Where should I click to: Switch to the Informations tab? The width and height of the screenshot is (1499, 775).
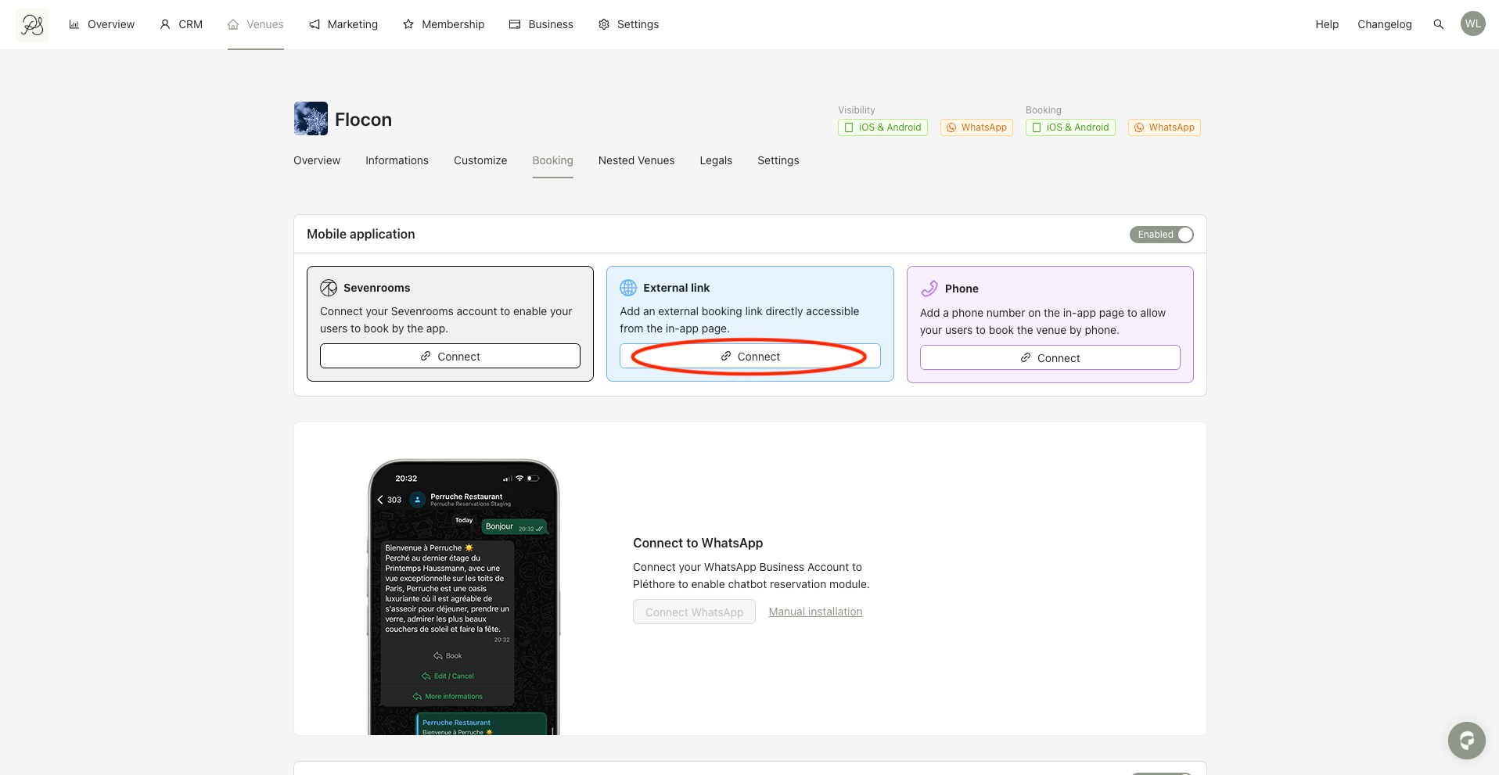coord(397,160)
